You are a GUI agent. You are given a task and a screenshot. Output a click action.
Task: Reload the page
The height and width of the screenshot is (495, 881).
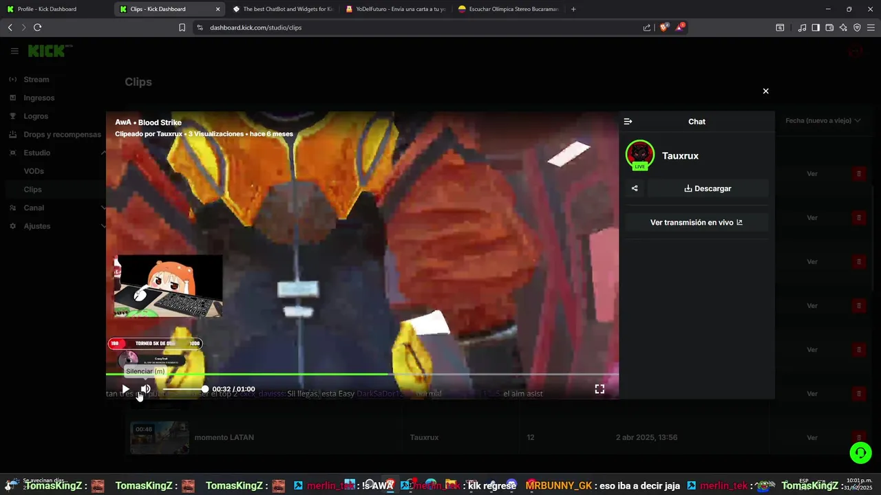(37, 27)
